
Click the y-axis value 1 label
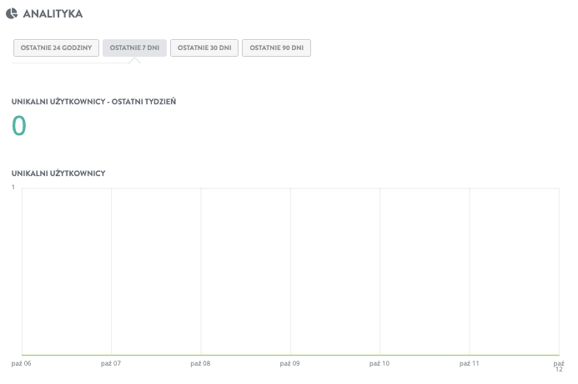click(x=13, y=187)
